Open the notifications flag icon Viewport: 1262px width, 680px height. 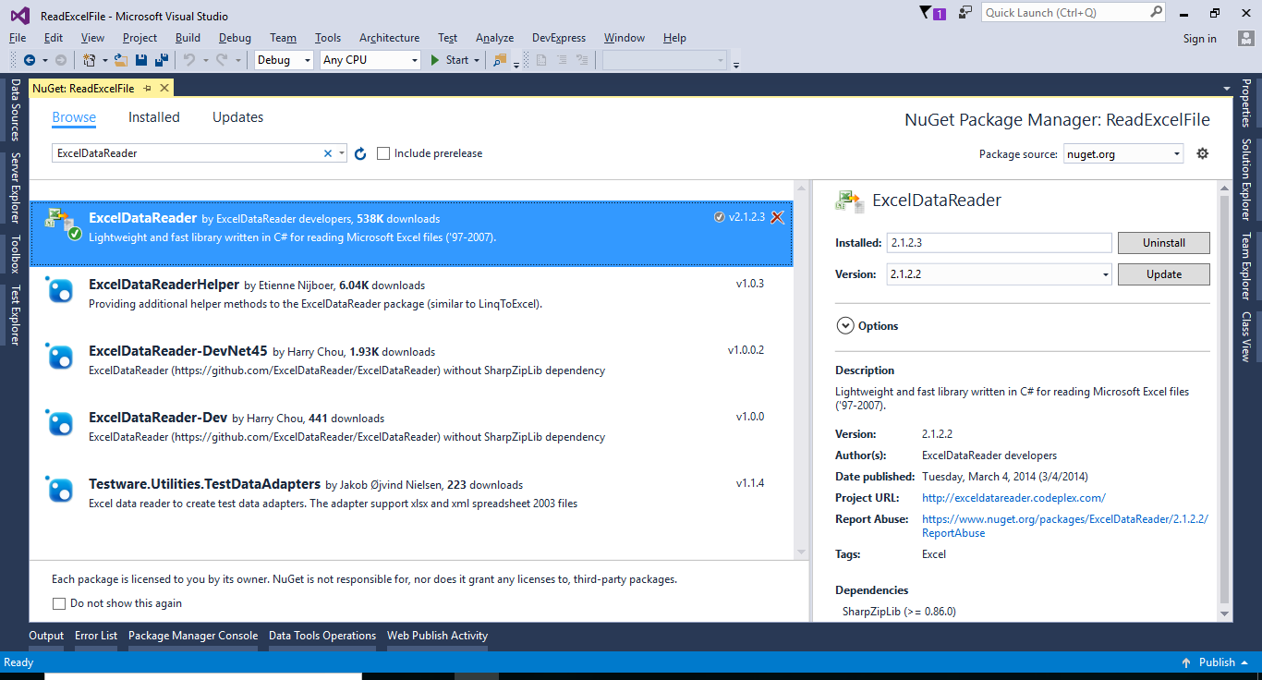pos(927,13)
